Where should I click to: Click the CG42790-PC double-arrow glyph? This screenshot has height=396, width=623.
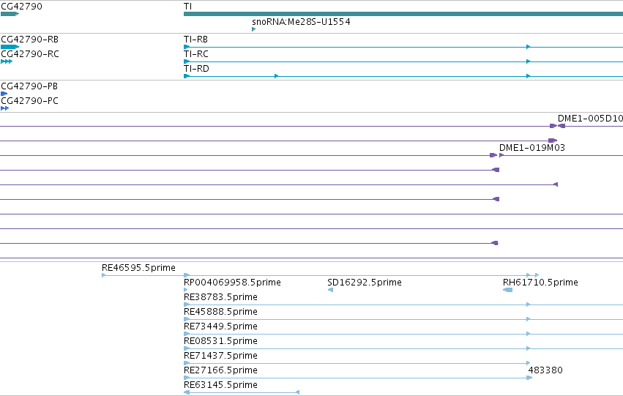[x=5, y=108]
